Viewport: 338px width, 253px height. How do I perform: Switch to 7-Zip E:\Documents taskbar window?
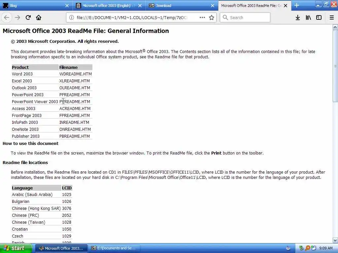tap(114, 248)
